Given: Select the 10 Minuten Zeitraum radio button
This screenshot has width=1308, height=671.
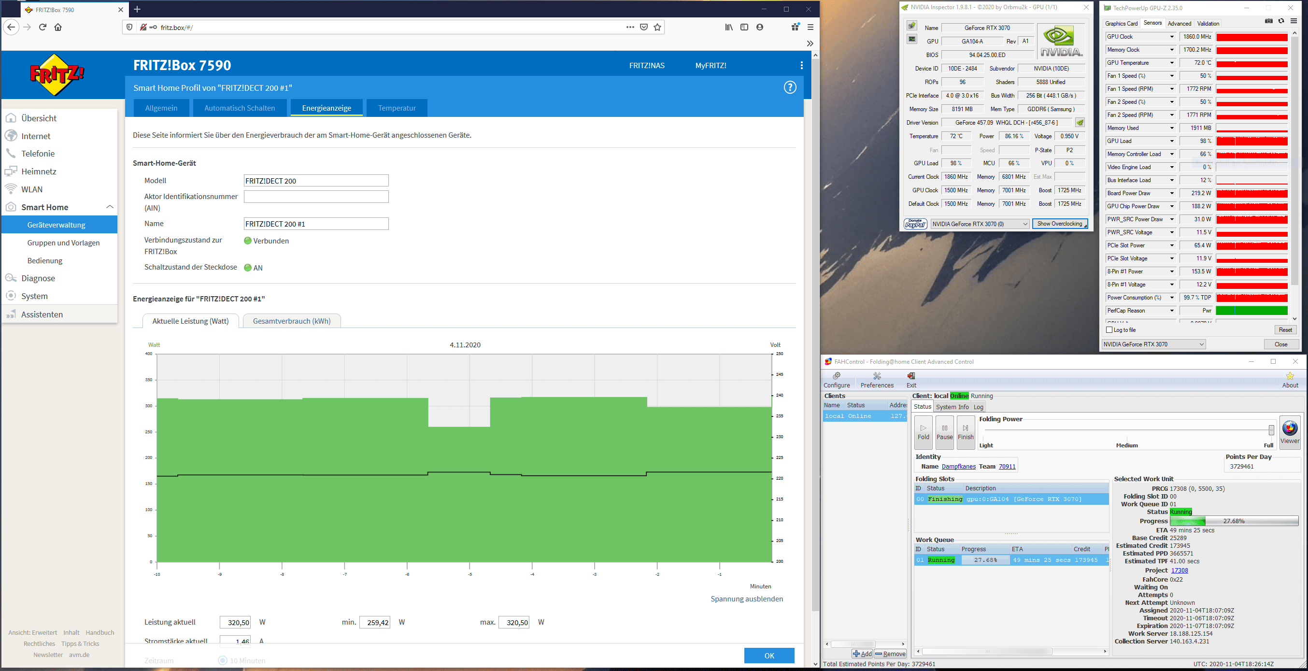Looking at the screenshot, I should point(222,660).
